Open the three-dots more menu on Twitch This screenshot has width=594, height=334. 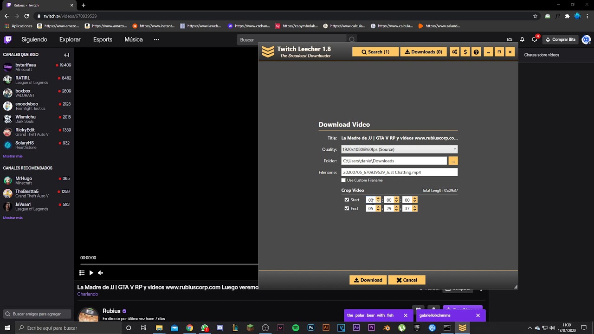(156, 39)
